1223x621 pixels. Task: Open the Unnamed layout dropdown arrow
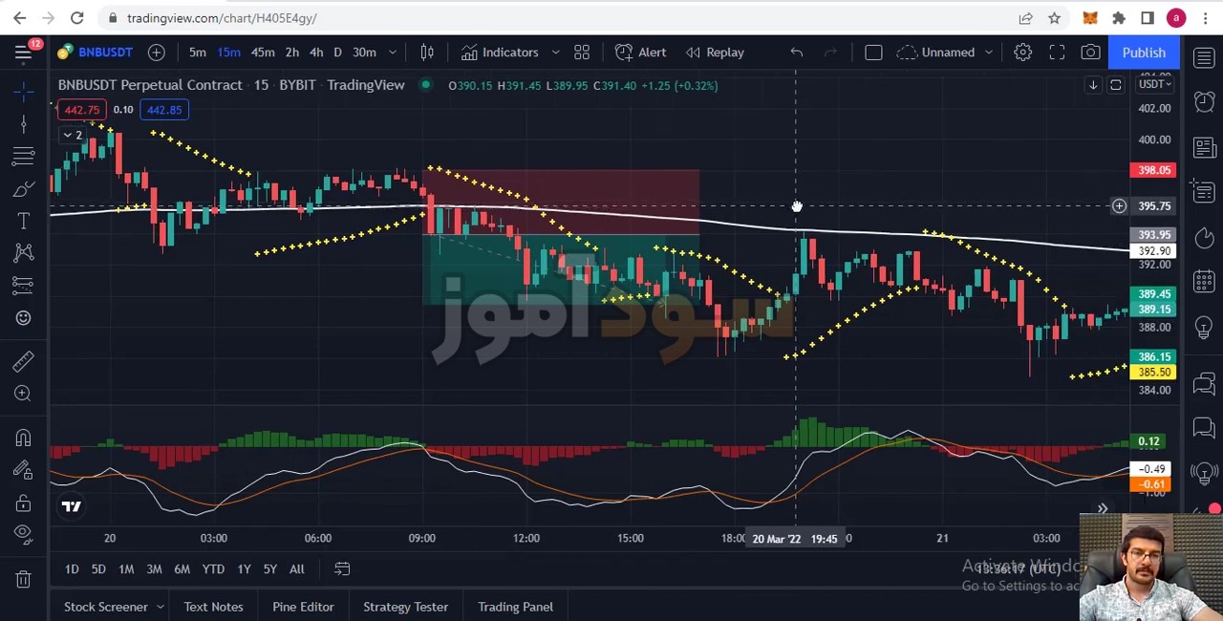[989, 53]
